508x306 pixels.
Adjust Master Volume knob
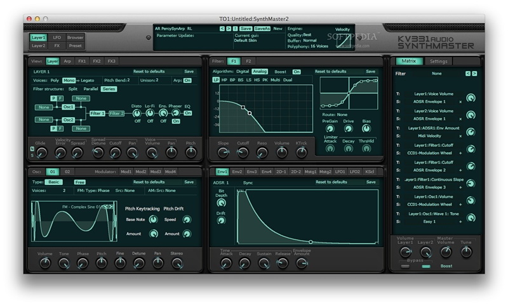(446, 252)
